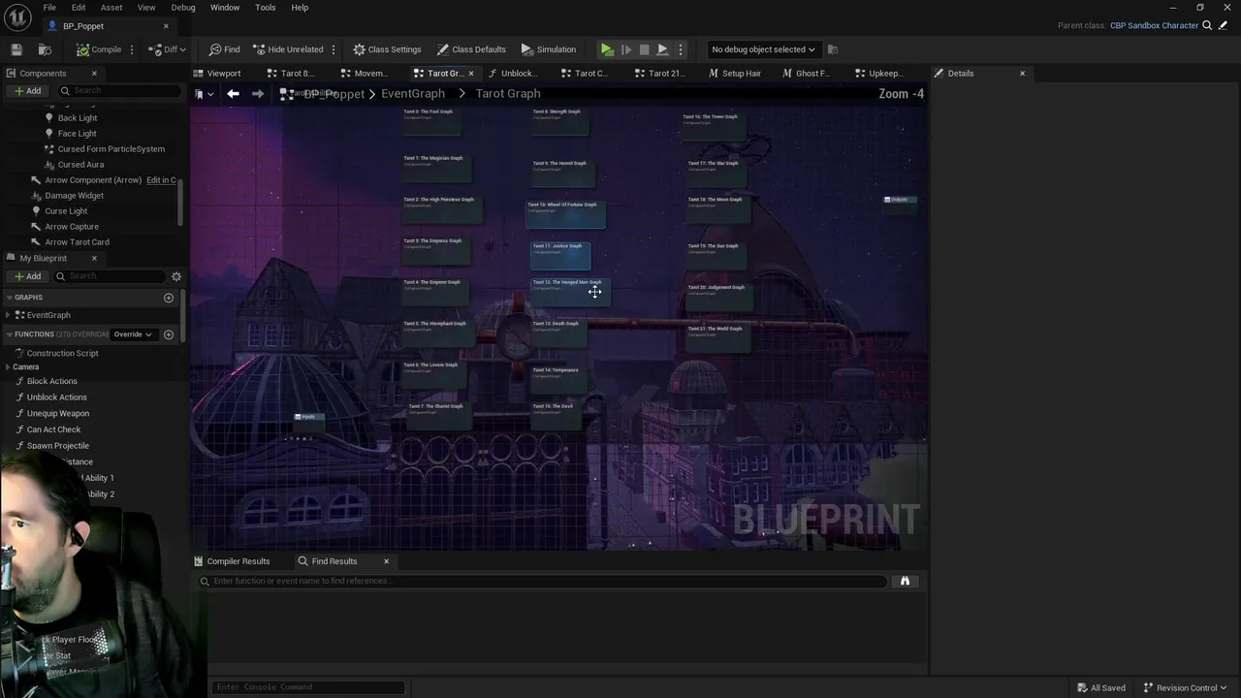Image resolution: width=1241 pixels, height=698 pixels.
Task: Start Simulation from the toolbar
Action: [x=548, y=49]
